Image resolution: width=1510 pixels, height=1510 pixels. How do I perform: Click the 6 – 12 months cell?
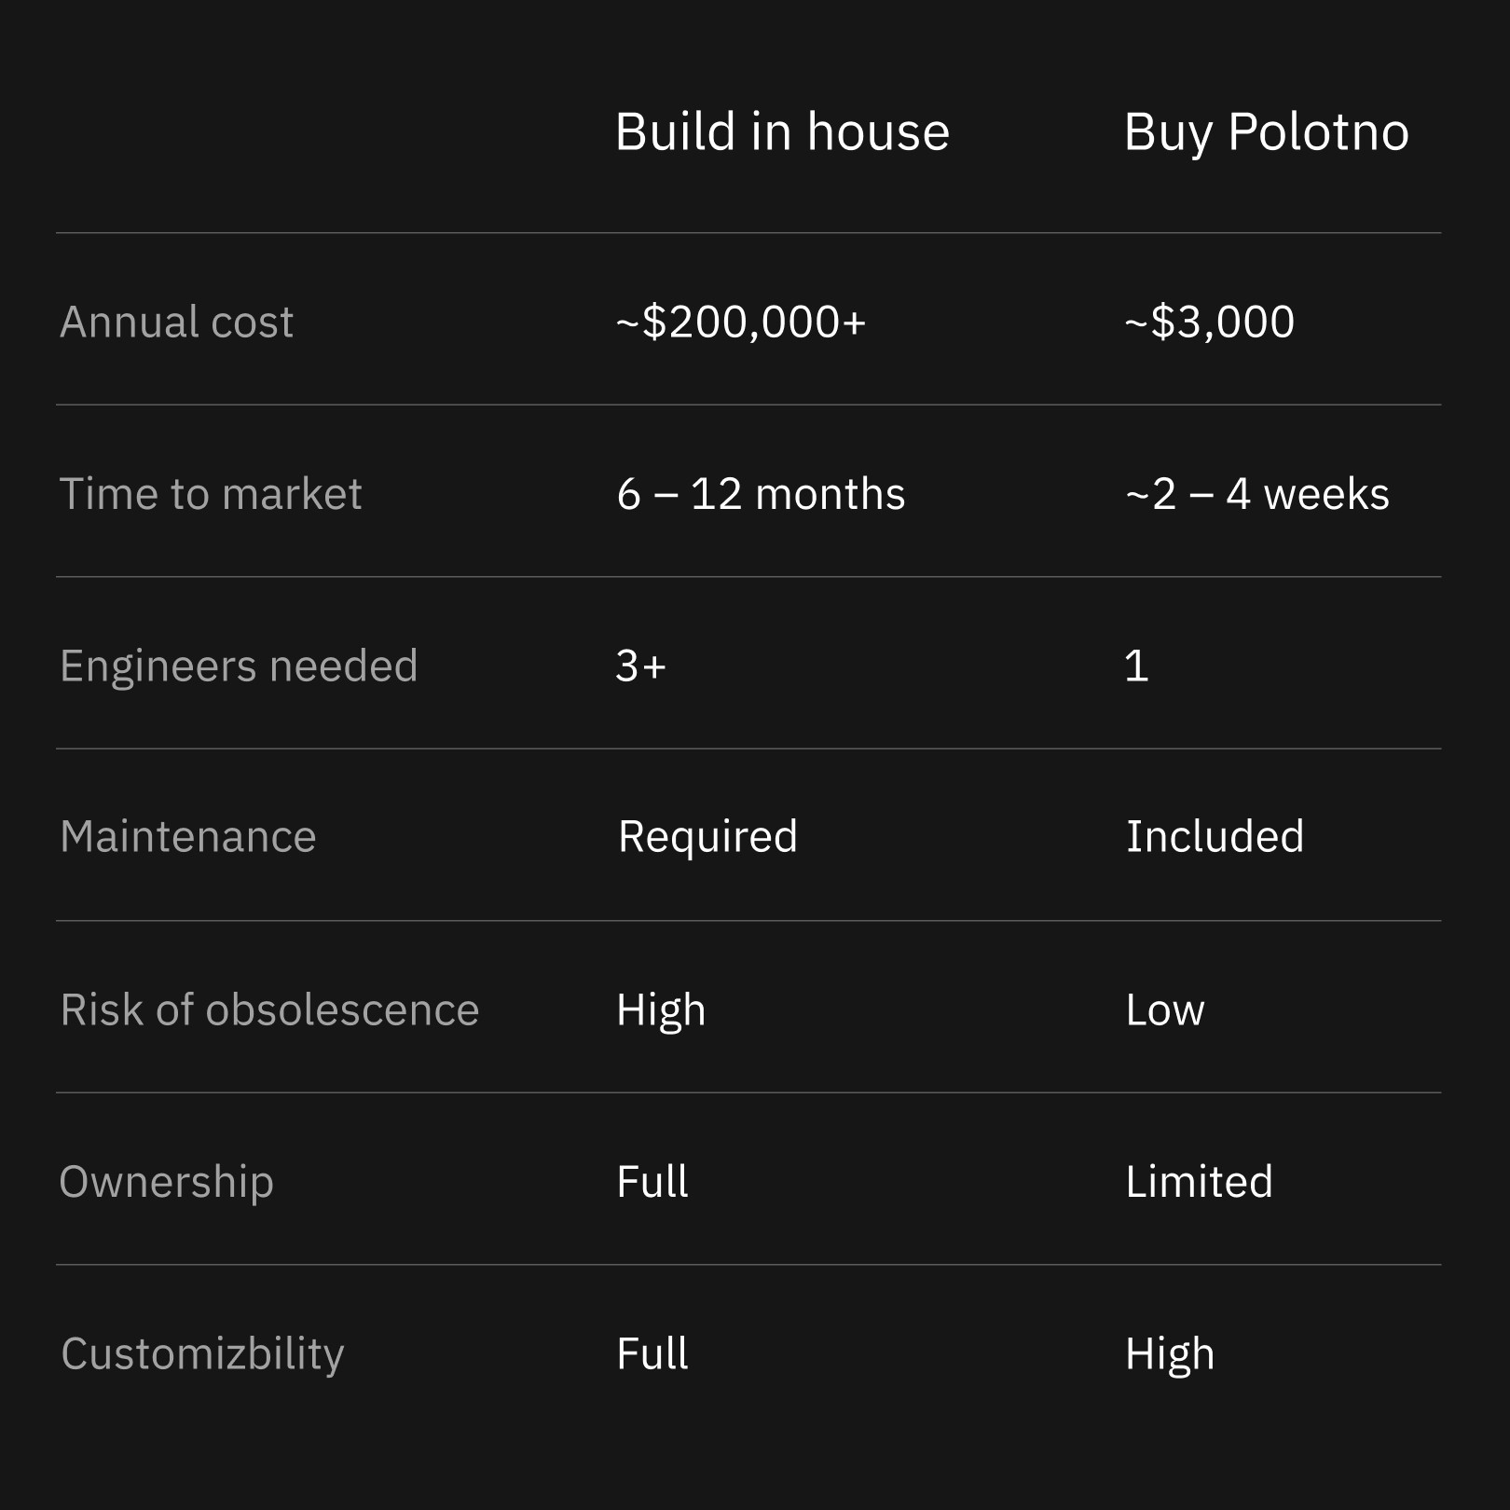click(761, 493)
